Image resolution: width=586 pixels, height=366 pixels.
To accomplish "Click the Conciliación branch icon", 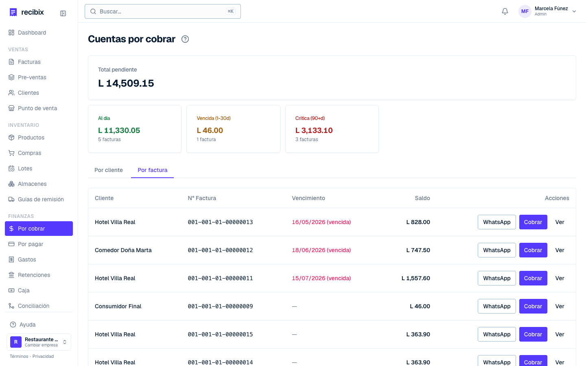I will pos(11,306).
